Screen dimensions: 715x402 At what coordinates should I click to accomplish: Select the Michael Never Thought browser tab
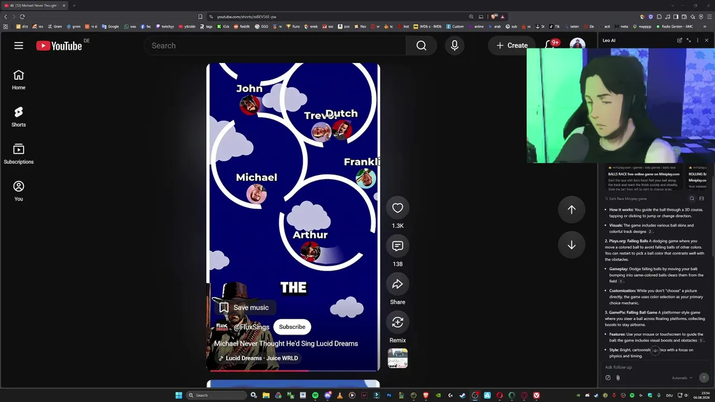tap(35, 6)
